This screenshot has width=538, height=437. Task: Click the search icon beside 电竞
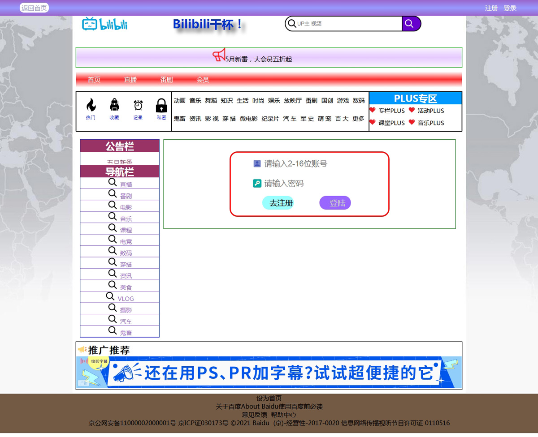113,239
